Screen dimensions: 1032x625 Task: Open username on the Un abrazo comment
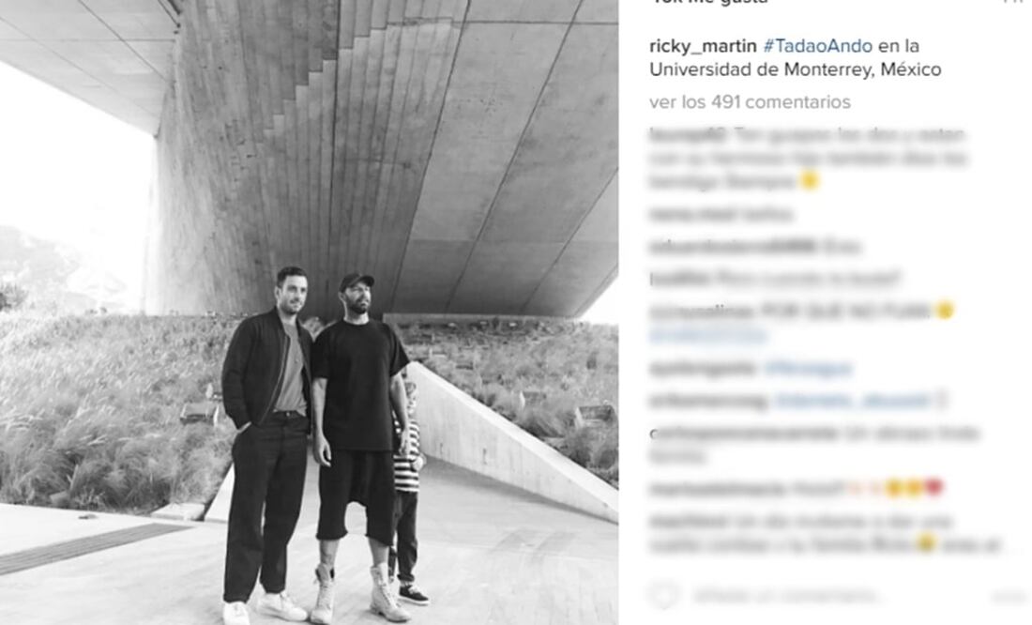coord(743,433)
